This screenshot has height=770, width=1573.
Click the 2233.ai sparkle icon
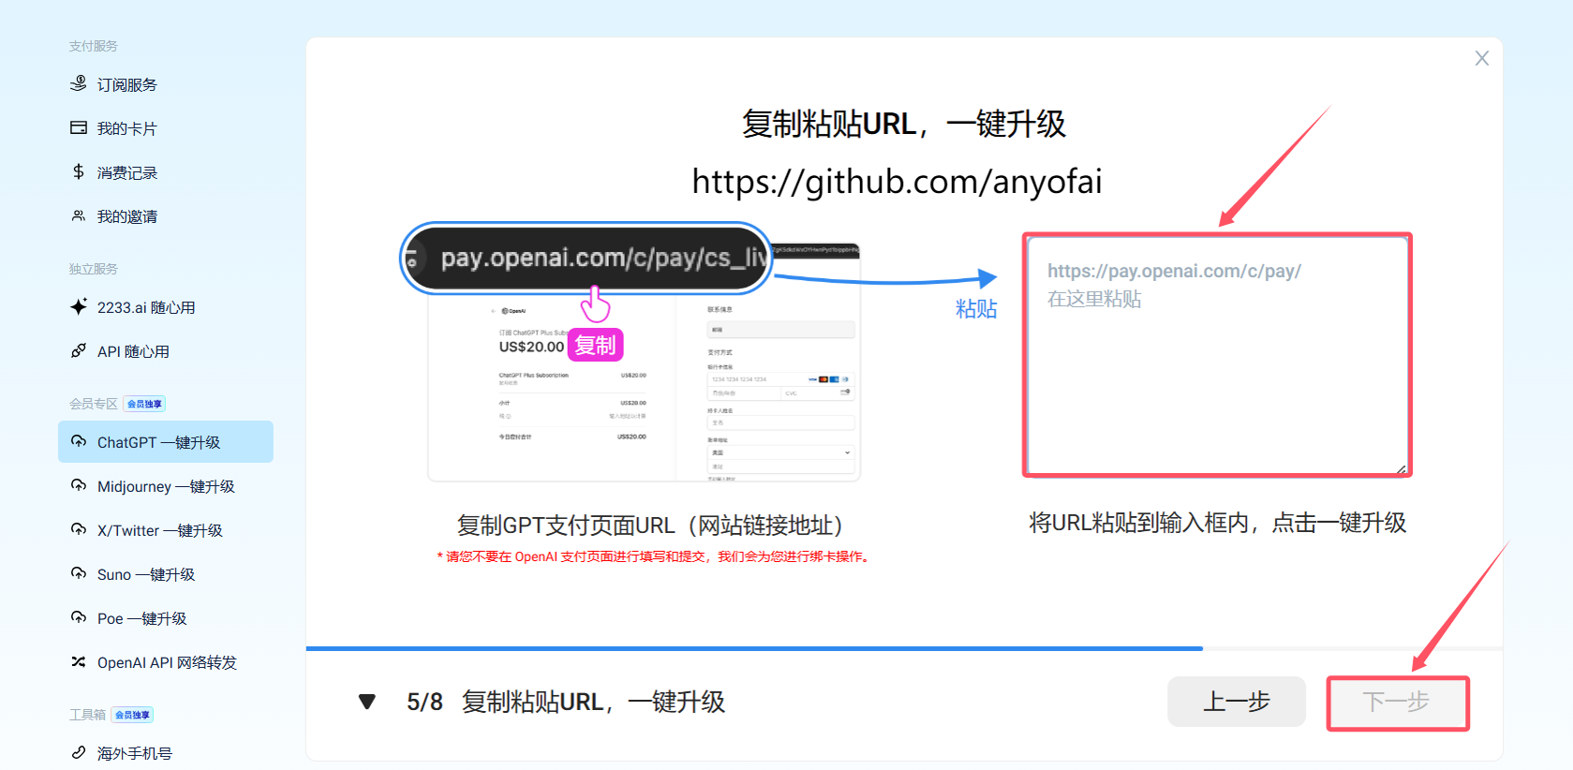(x=79, y=306)
